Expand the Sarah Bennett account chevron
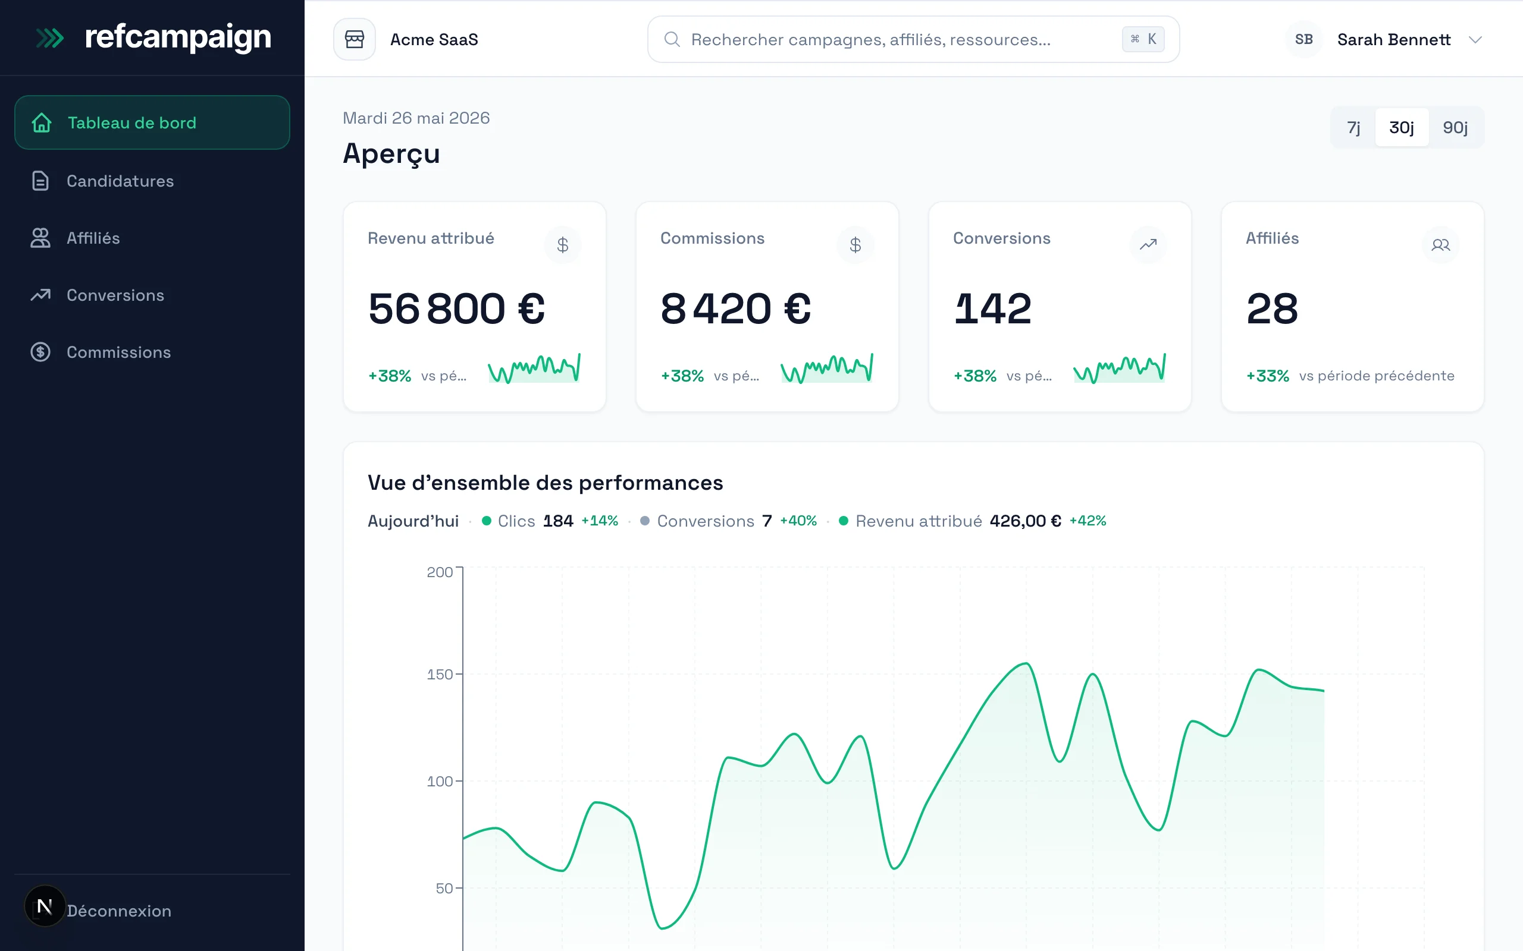The width and height of the screenshot is (1523, 951). (x=1475, y=40)
